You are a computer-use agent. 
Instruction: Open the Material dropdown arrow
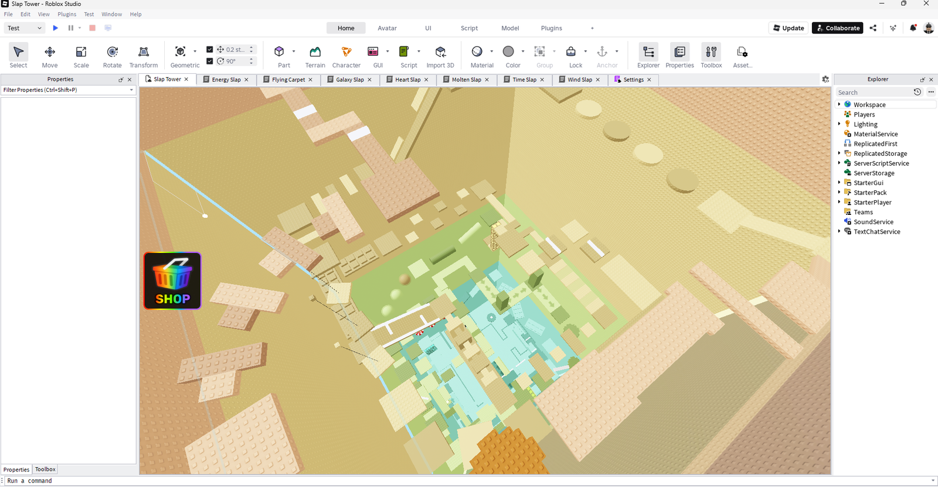point(491,52)
